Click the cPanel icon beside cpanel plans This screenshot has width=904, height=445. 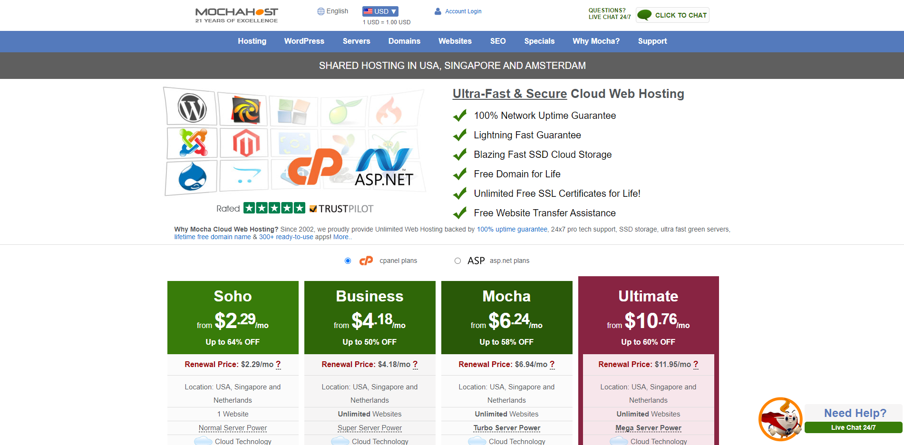coord(366,261)
